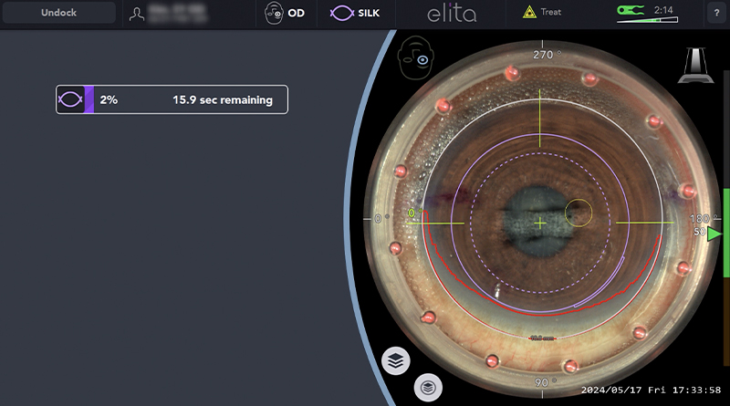Open help with the question mark

tap(716, 13)
